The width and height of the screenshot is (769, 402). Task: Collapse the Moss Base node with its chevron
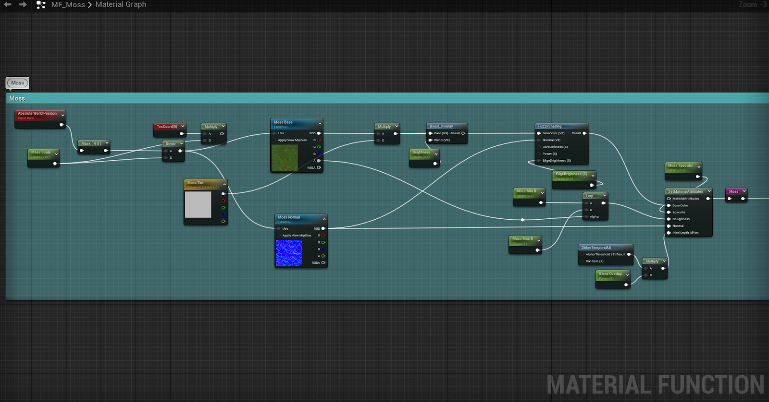click(320, 124)
